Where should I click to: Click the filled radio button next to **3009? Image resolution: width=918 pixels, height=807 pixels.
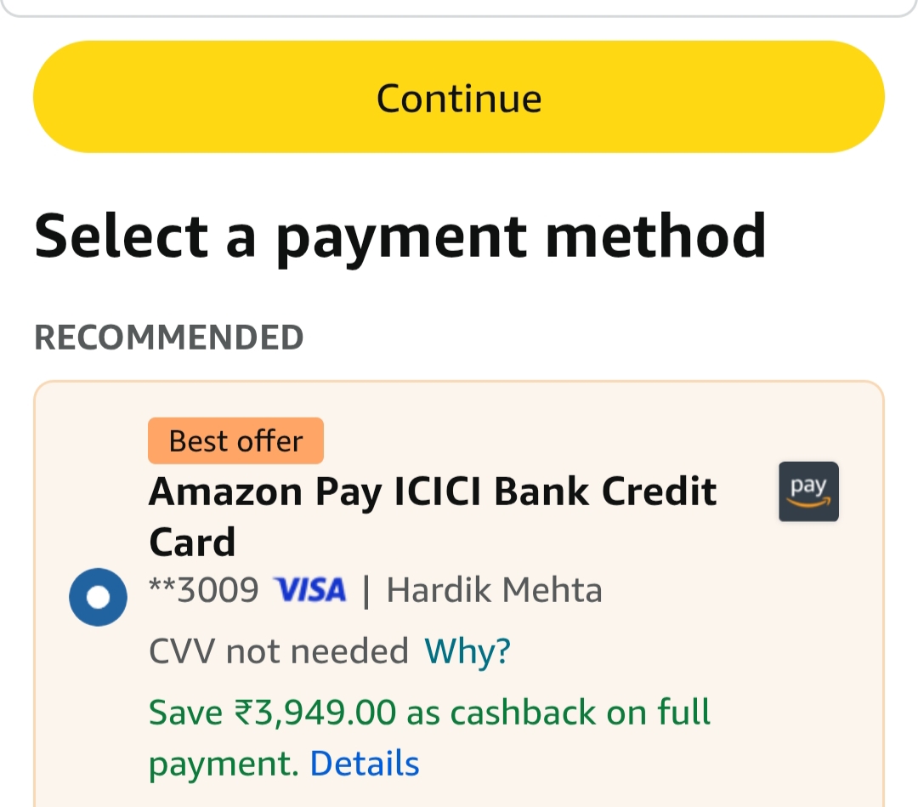98,596
